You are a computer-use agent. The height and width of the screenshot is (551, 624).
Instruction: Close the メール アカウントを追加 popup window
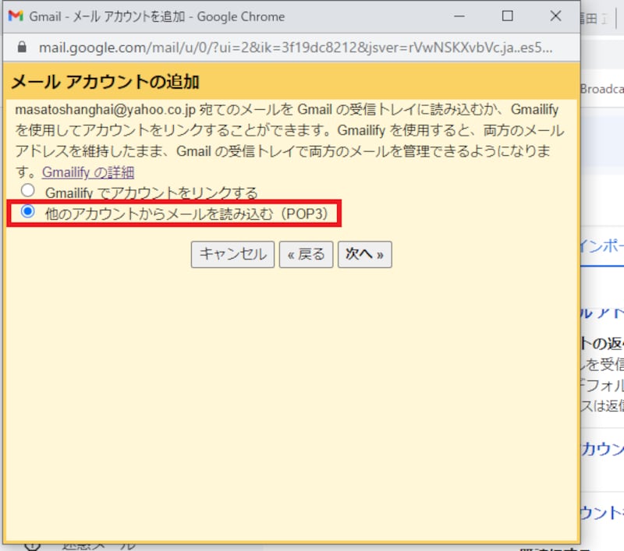(x=555, y=16)
